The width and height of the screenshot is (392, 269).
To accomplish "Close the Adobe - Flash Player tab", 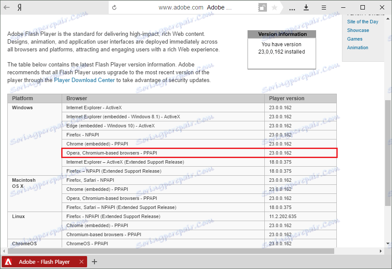I will tap(81, 262).
